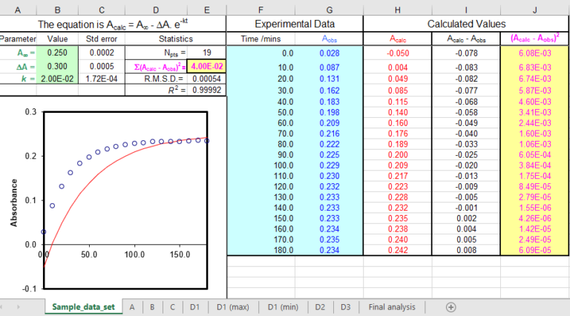Open the D1 (max) sheet tab

click(233, 307)
